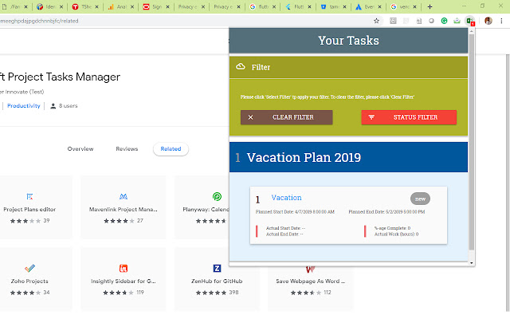Image resolution: width=510 pixels, height=319 pixels.
Task: Close the Sign tab
Action: pos(167,6)
